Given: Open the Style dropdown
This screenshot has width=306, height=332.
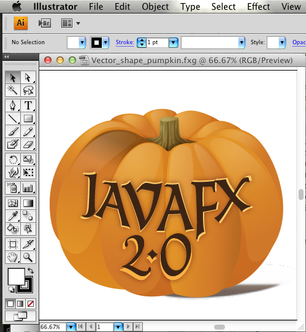Looking at the screenshot, I should pos(282,42).
